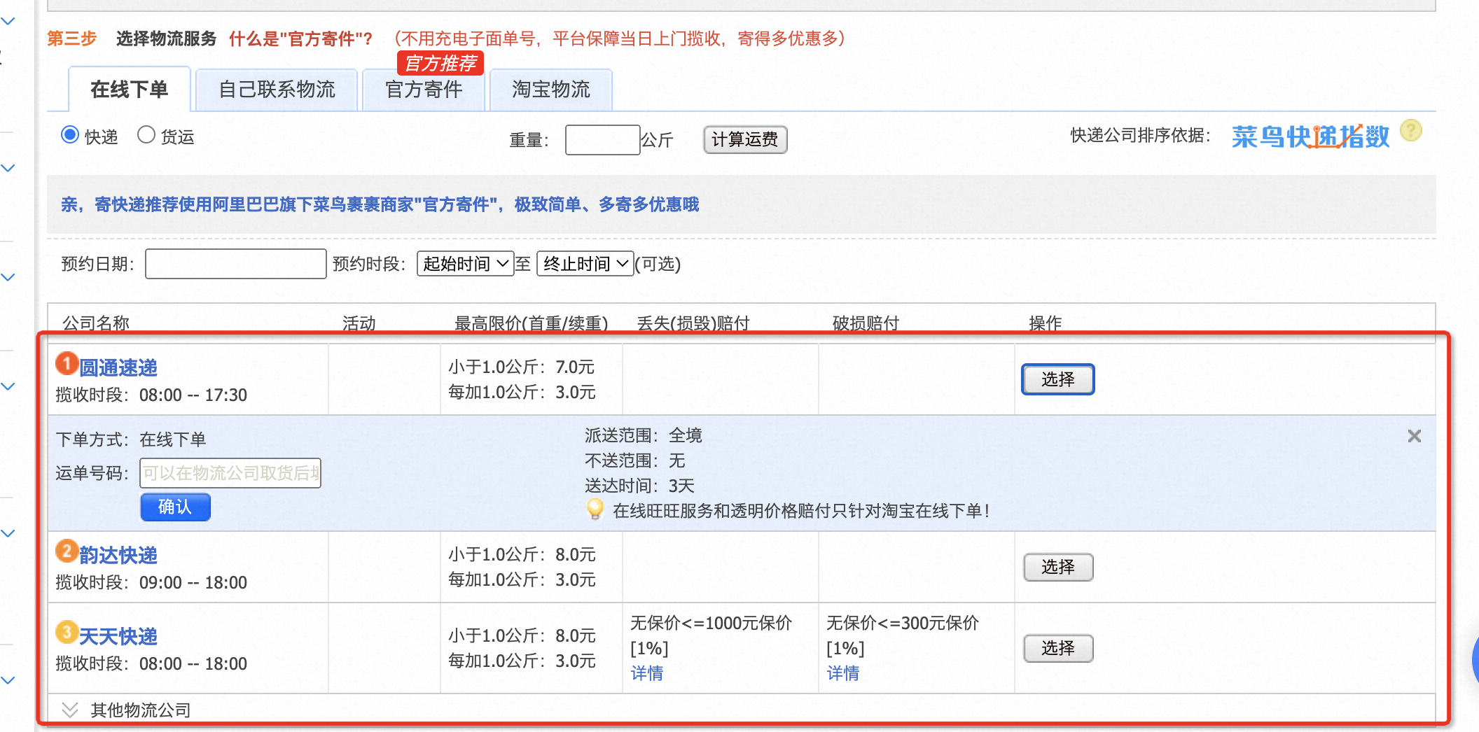The image size is (1479, 732).
Task: Click the blue 官方寄件 recommendation banner text
Action: pyautogui.click(x=380, y=204)
